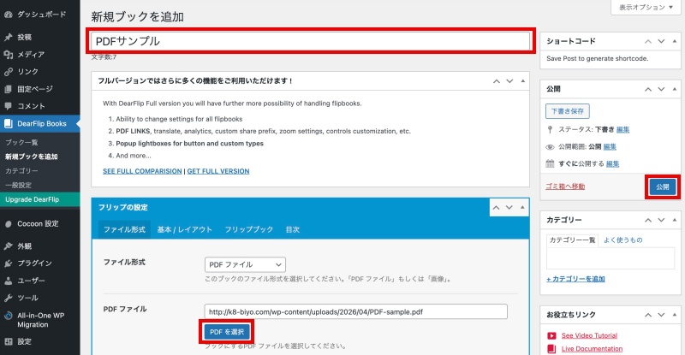Switch to the フリップブック tab
The image size is (685, 355).
pos(249,230)
